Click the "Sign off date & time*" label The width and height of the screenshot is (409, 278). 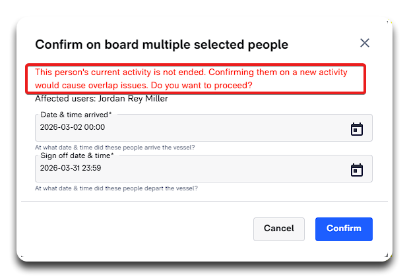(x=77, y=155)
